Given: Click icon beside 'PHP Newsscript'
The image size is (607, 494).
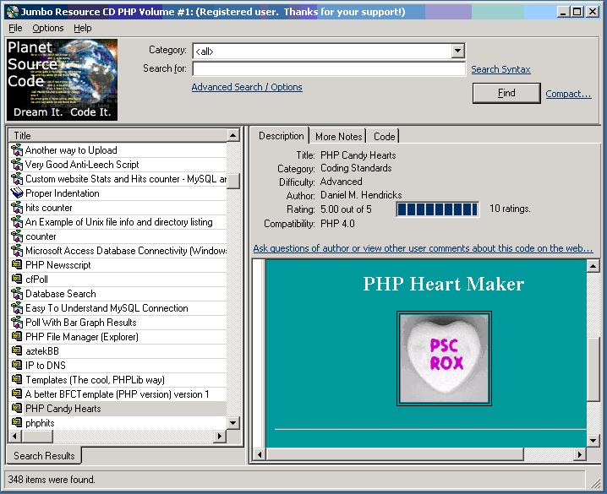Looking at the screenshot, I should (17, 264).
